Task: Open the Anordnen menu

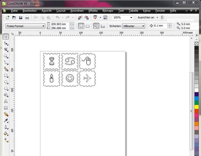Action: tap(77, 11)
